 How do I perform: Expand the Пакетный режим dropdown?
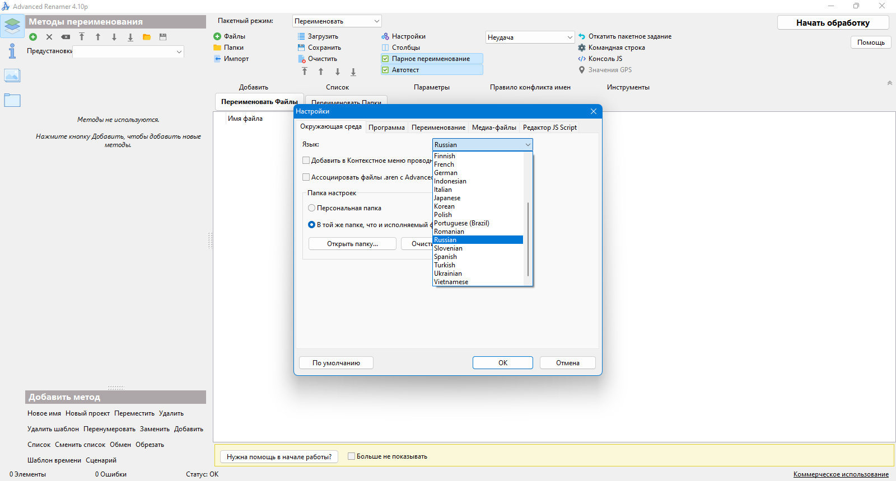click(337, 21)
